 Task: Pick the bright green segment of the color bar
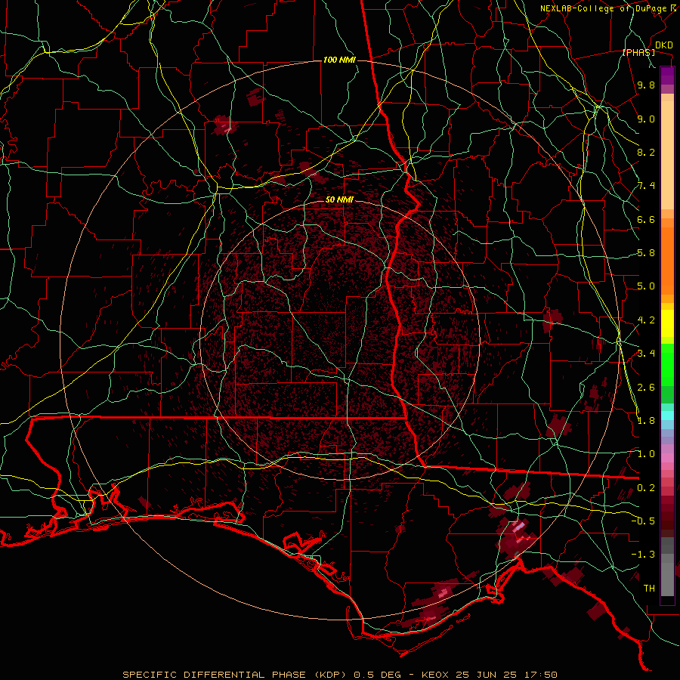click(x=667, y=365)
